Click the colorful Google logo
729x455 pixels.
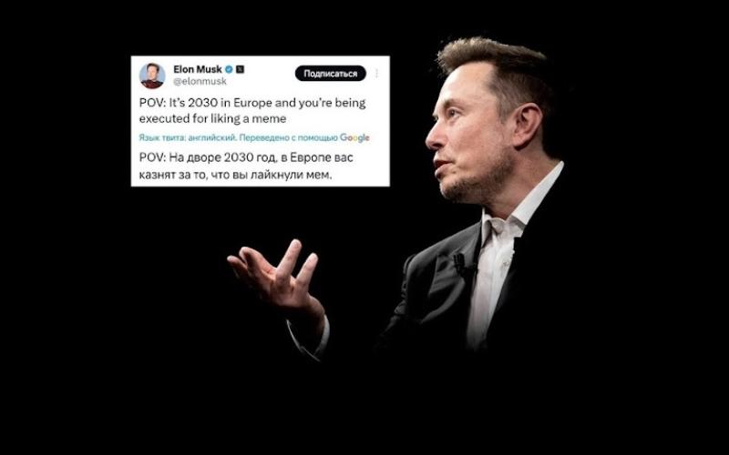point(354,137)
